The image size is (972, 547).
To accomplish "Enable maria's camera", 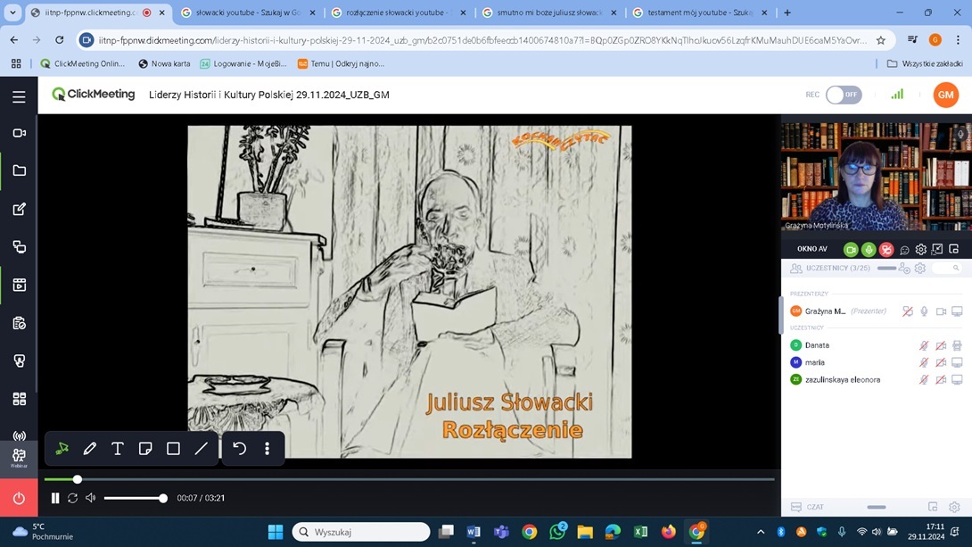I will pos(941,362).
